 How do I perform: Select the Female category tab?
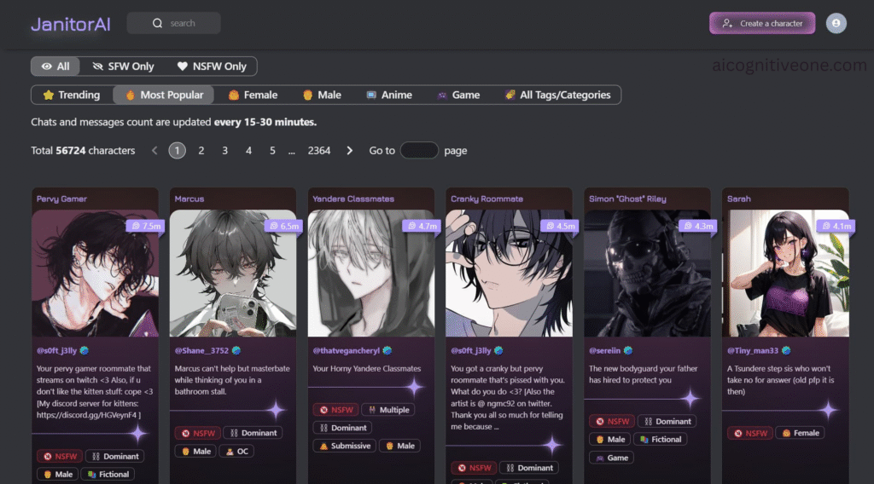[x=253, y=95]
